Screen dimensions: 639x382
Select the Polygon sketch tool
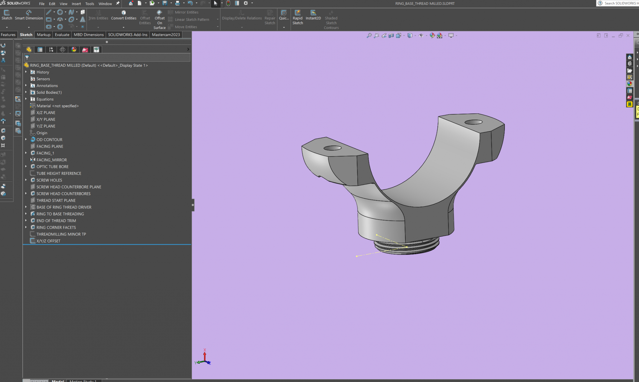click(x=60, y=27)
